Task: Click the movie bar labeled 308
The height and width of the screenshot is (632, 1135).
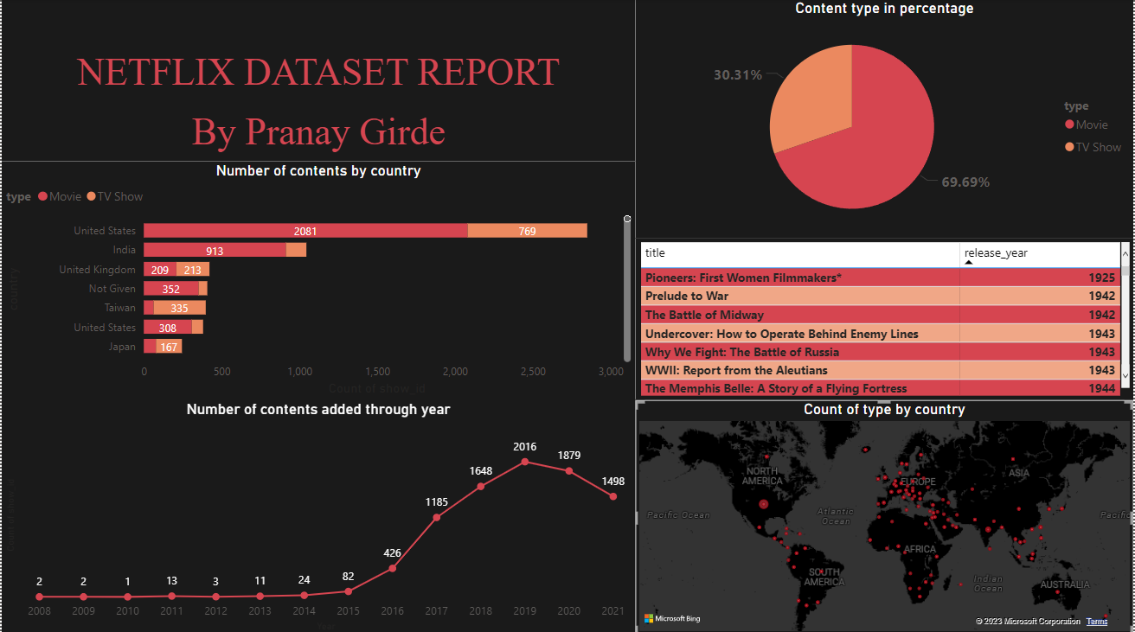Action: click(168, 327)
